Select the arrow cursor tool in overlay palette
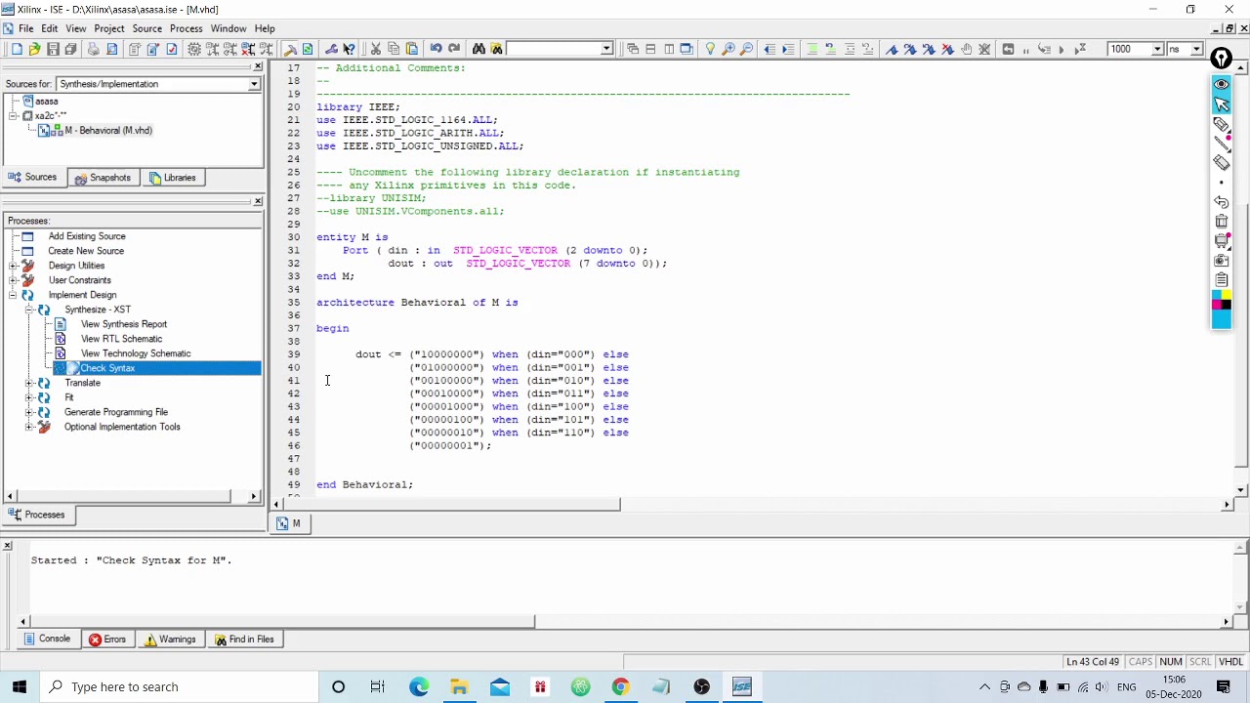This screenshot has height=703, width=1250. pos(1222,104)
